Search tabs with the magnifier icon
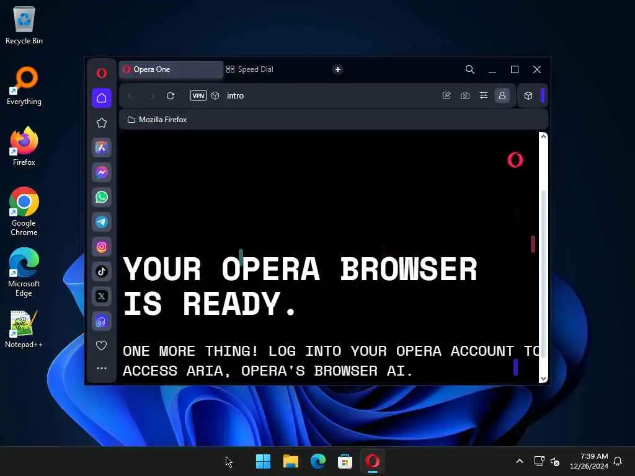635x476 pixels. click(470, 69)
